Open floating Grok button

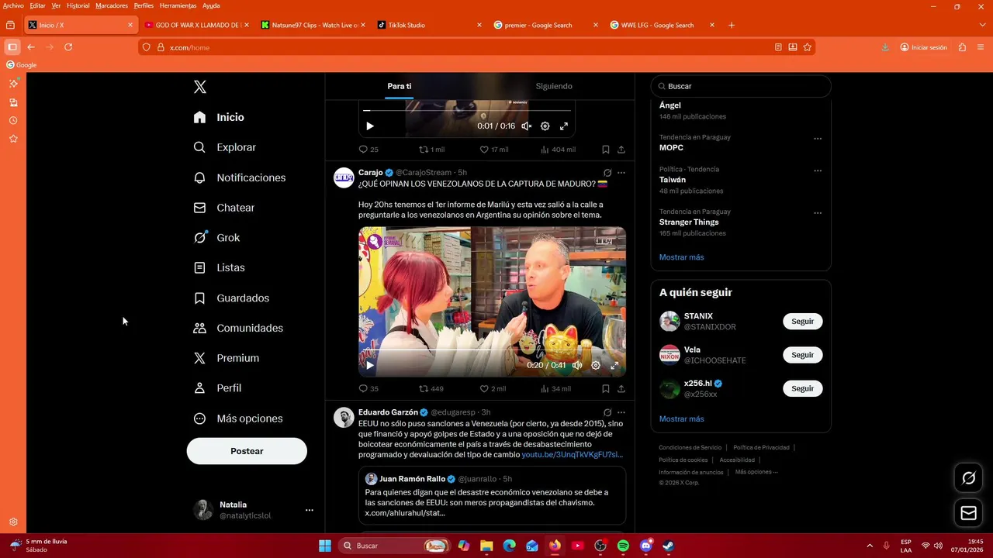968,478
